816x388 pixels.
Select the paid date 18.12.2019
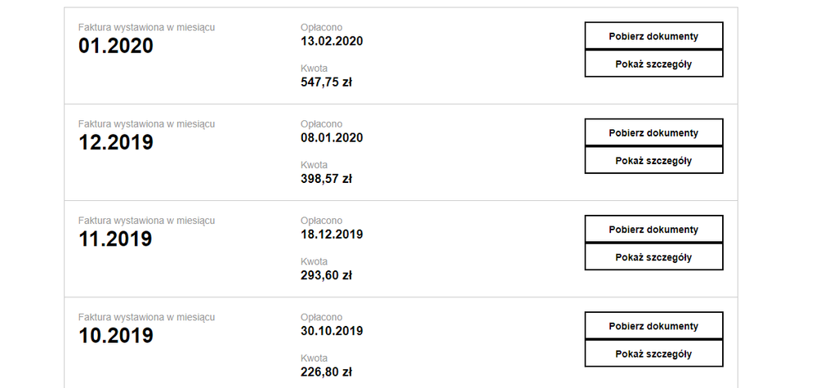click(x=332, y=234)
